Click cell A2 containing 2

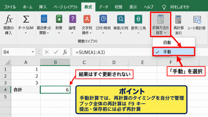coord(26,76)
